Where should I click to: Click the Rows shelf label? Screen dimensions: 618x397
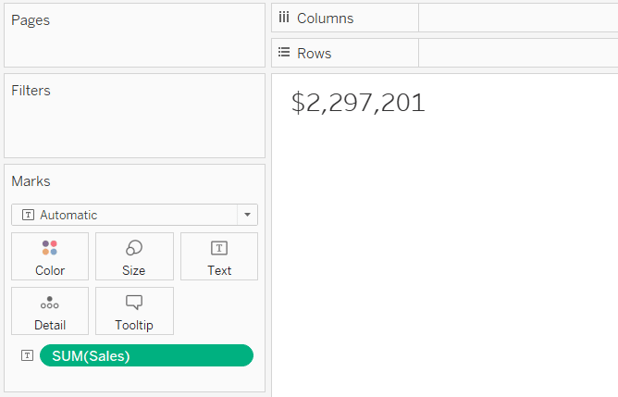point(315,54)
